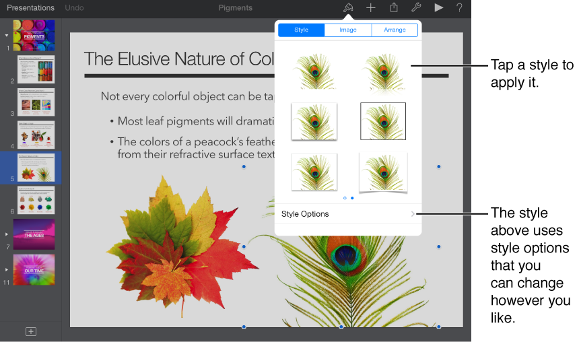Tap the 'Not every colorful object' text
The height and width of the screenshot is (342, 579).
click(188, 97)
